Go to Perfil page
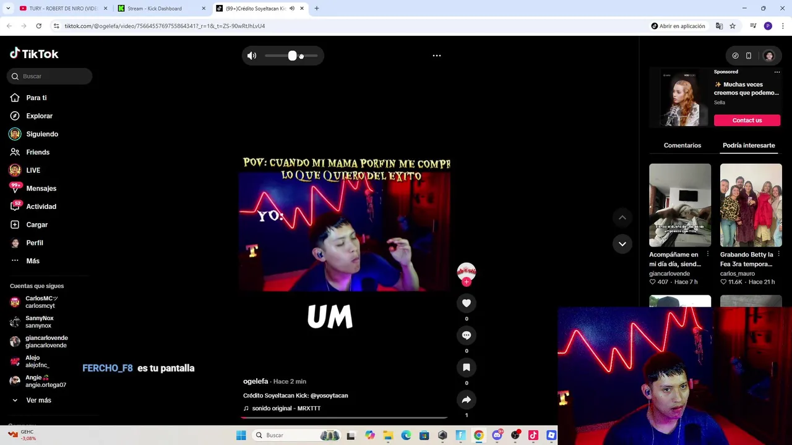 pyautogui.click(x=34, y=243)
